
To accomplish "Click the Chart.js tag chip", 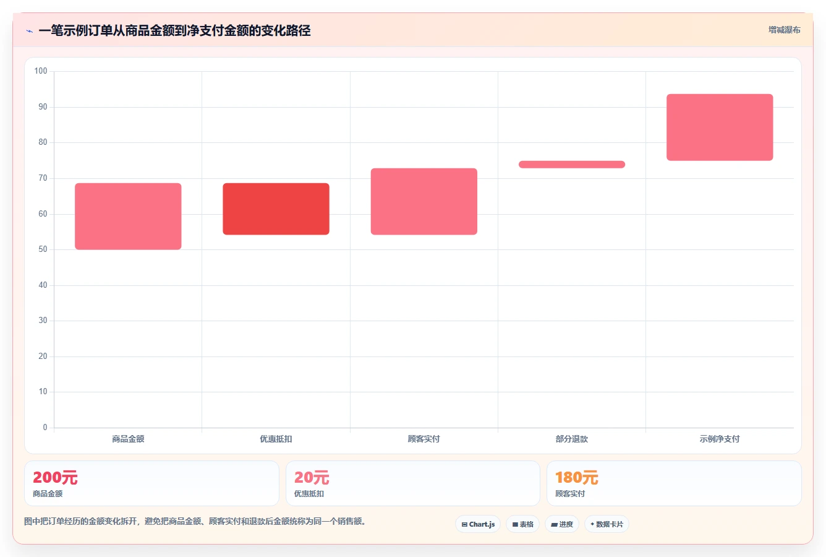I will click(478, 524).
